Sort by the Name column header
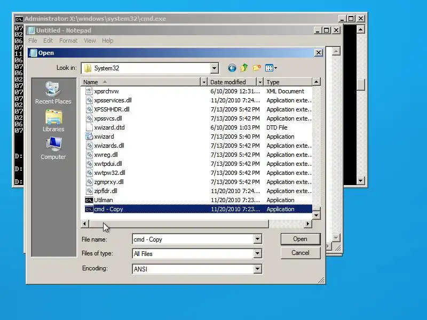The image size is (427, 320). click(x=140, y=82)
